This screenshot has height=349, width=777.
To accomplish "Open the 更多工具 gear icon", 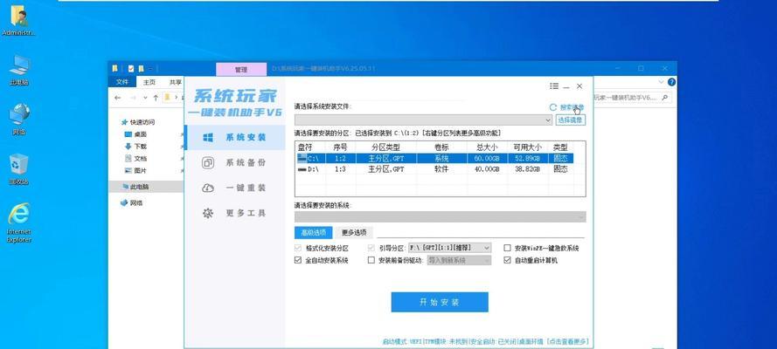I will [x=208, y=213].
